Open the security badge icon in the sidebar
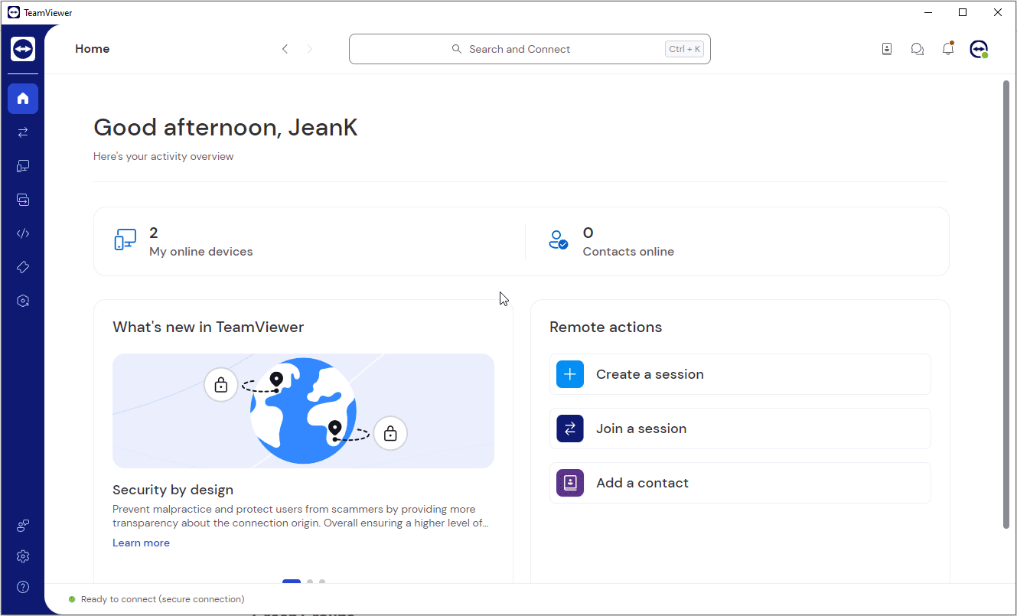 (23, 300)
